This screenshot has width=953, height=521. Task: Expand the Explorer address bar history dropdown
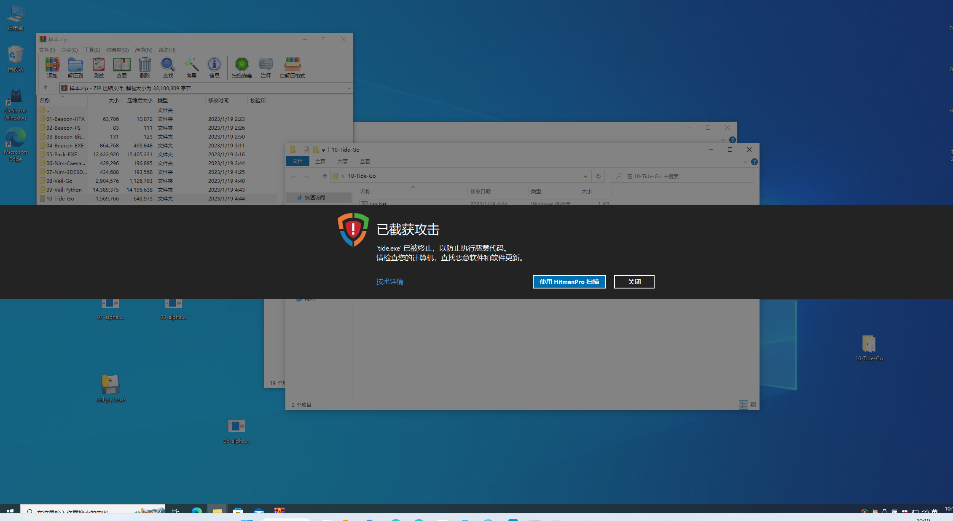[585, 176]
